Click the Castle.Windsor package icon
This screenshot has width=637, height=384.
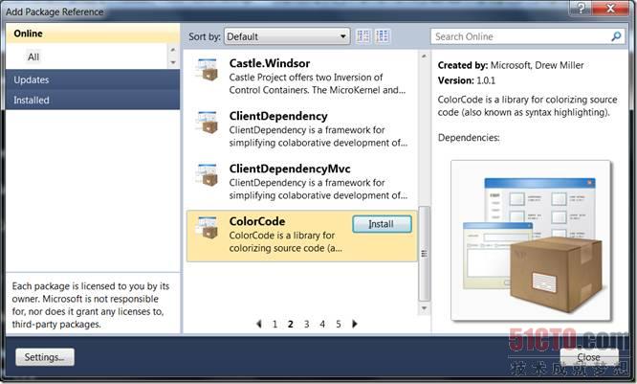tap(208, 70)
